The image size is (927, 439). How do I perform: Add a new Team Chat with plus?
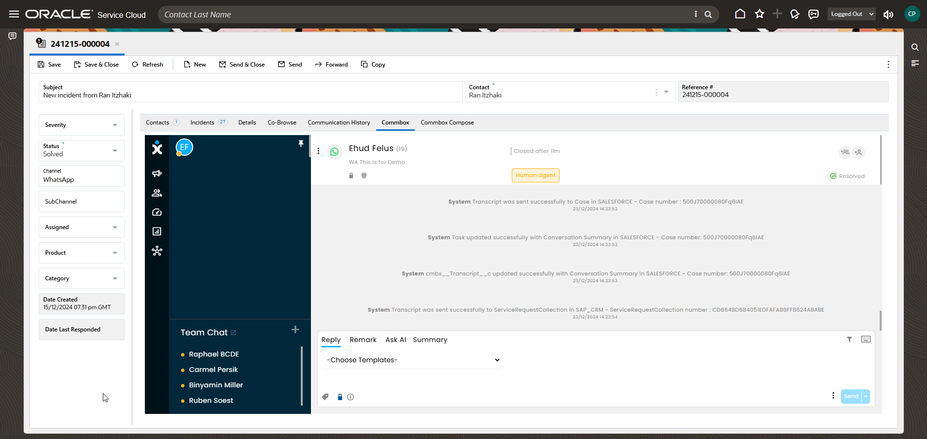[295, 329]
